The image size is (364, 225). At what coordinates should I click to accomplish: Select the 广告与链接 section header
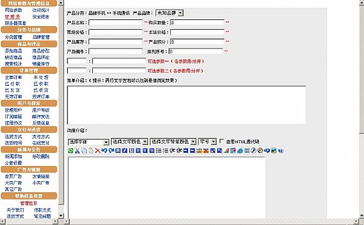(x=29, y=169)
